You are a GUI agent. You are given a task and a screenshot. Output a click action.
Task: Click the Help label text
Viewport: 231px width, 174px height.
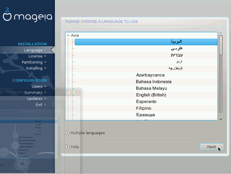75,147
